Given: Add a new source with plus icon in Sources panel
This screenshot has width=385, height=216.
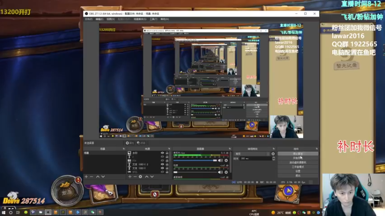Looking at the screenshot, I should [130, 177].
